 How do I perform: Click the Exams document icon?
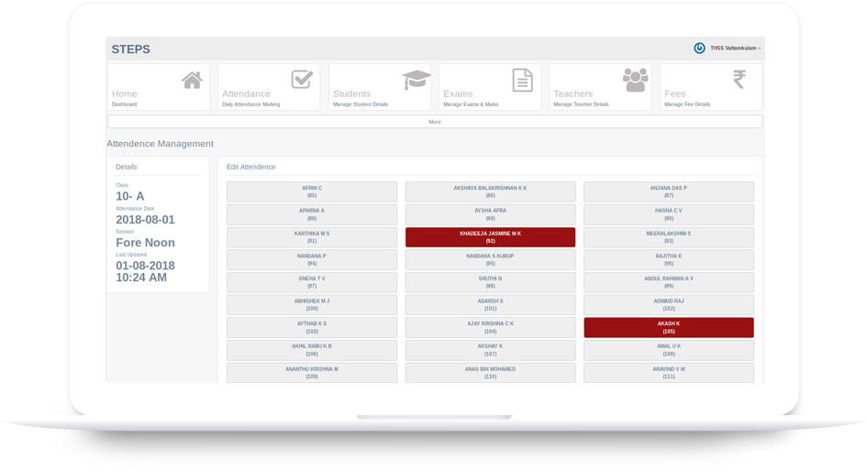coord(522,81)
